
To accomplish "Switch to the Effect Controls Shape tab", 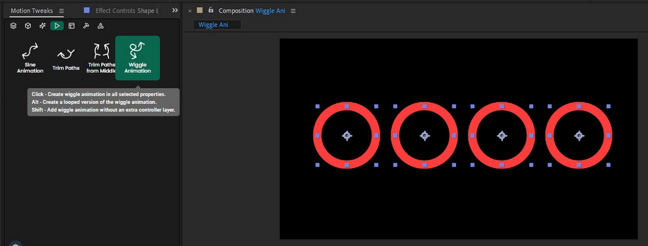I will tap(127, 11).
